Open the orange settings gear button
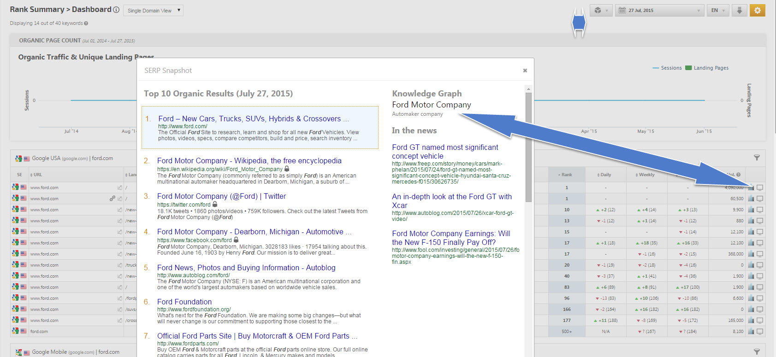776x357 pixels. tap(757, 10)
